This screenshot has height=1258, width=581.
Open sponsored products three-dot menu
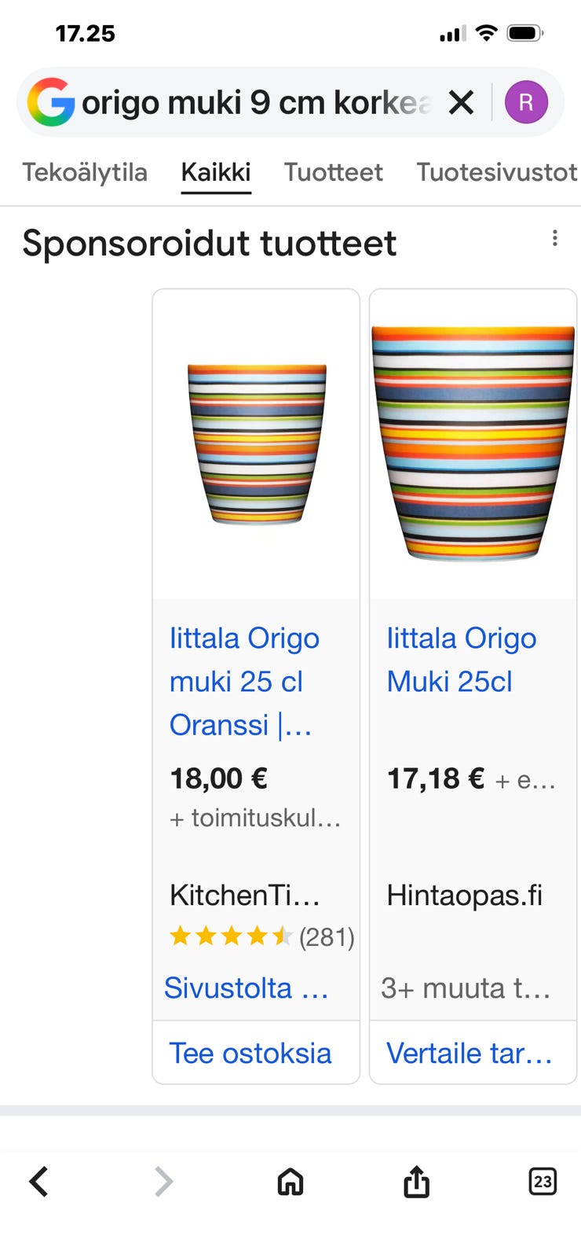(x=555, y=238)
